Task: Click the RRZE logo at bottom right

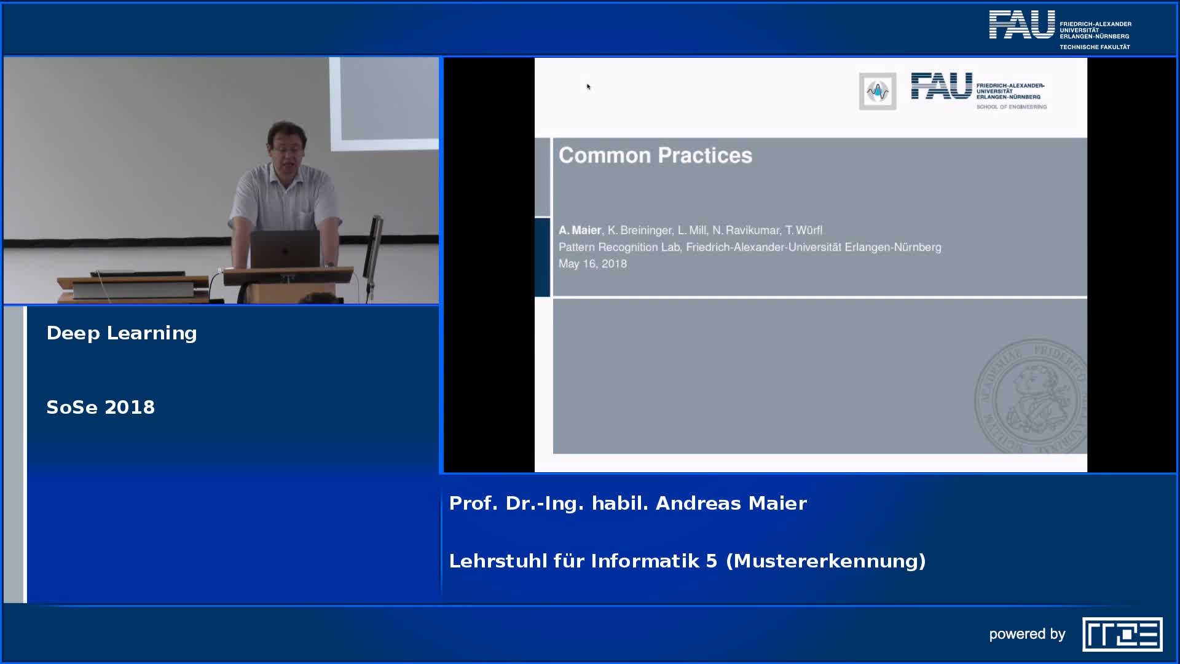Action: point(1122,634)
